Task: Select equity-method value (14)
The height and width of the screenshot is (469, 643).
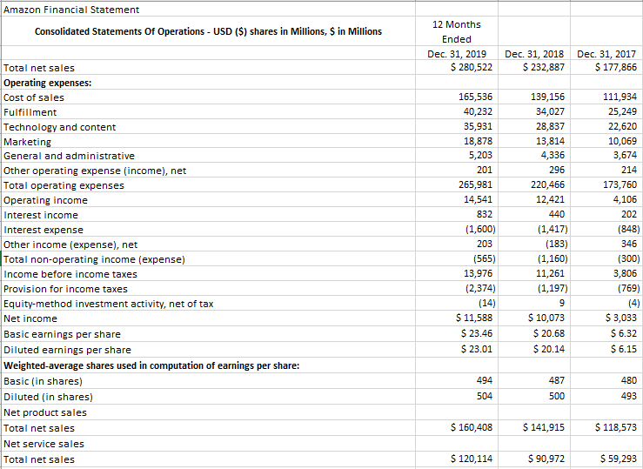Action: (486, 304)
